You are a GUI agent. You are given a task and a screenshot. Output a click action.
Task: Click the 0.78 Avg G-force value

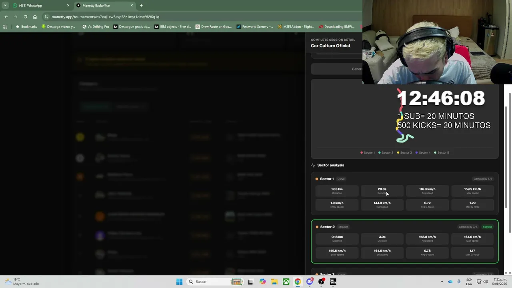click(x=427, y=251)
